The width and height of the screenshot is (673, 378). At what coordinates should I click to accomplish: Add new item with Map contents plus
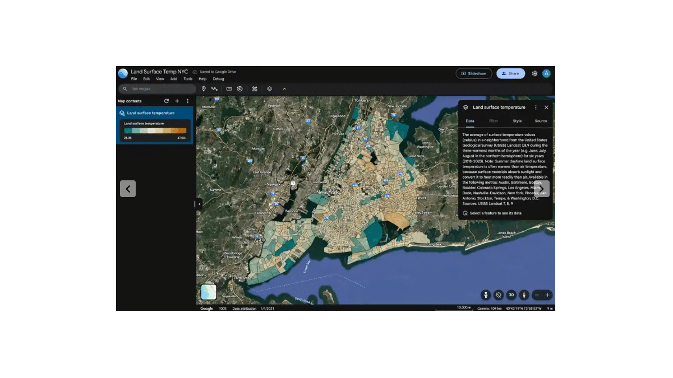tap(177, 101)
